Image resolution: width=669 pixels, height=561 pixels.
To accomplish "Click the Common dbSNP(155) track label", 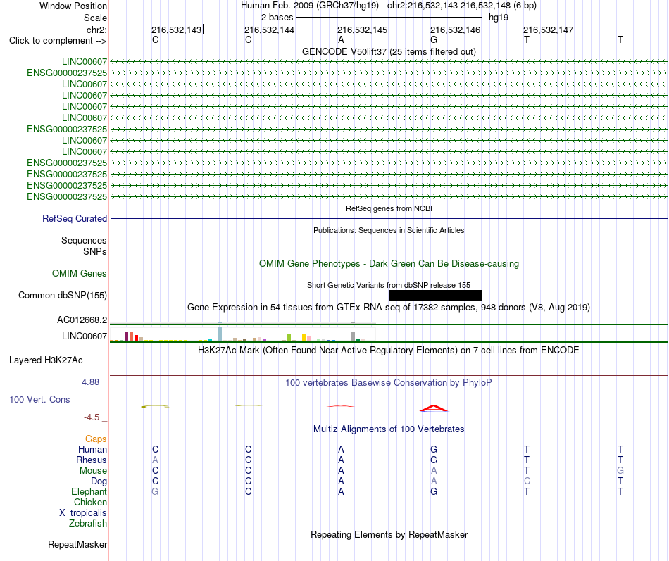I will [x=63, y=295].
